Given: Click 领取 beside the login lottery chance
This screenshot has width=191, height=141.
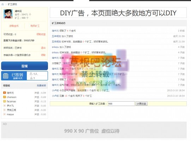Looking at the screenshot, I should click(43, 55).
